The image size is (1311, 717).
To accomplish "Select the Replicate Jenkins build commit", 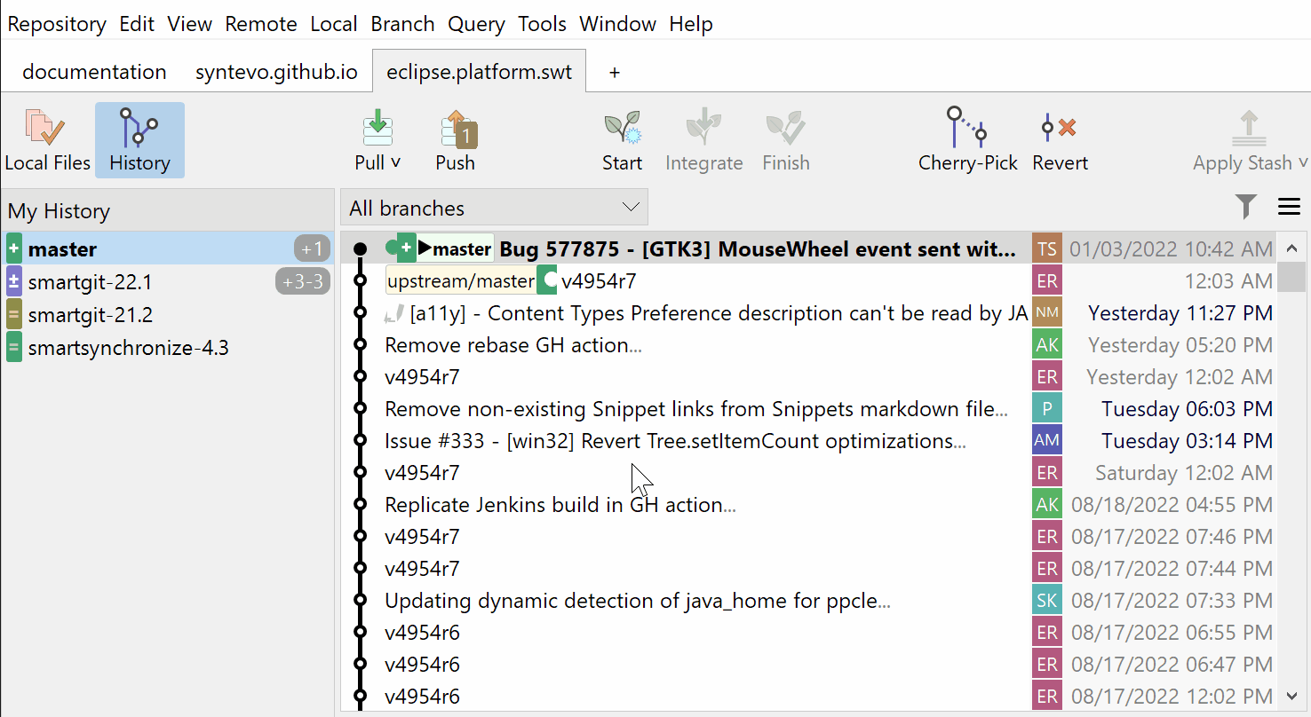I will click(x=808, y=505).
